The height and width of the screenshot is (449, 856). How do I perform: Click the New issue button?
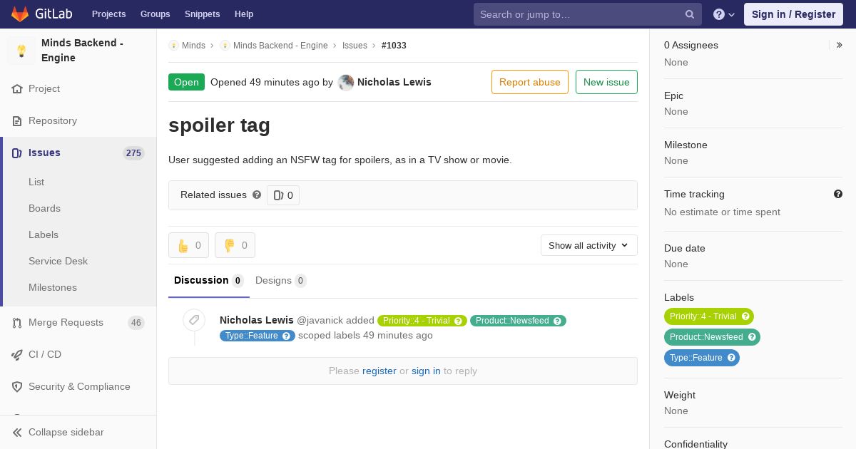[606, 82]
